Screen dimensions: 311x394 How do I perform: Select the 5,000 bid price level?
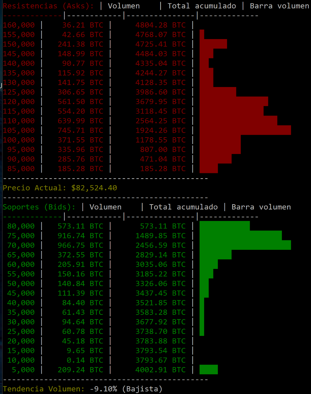23,370
